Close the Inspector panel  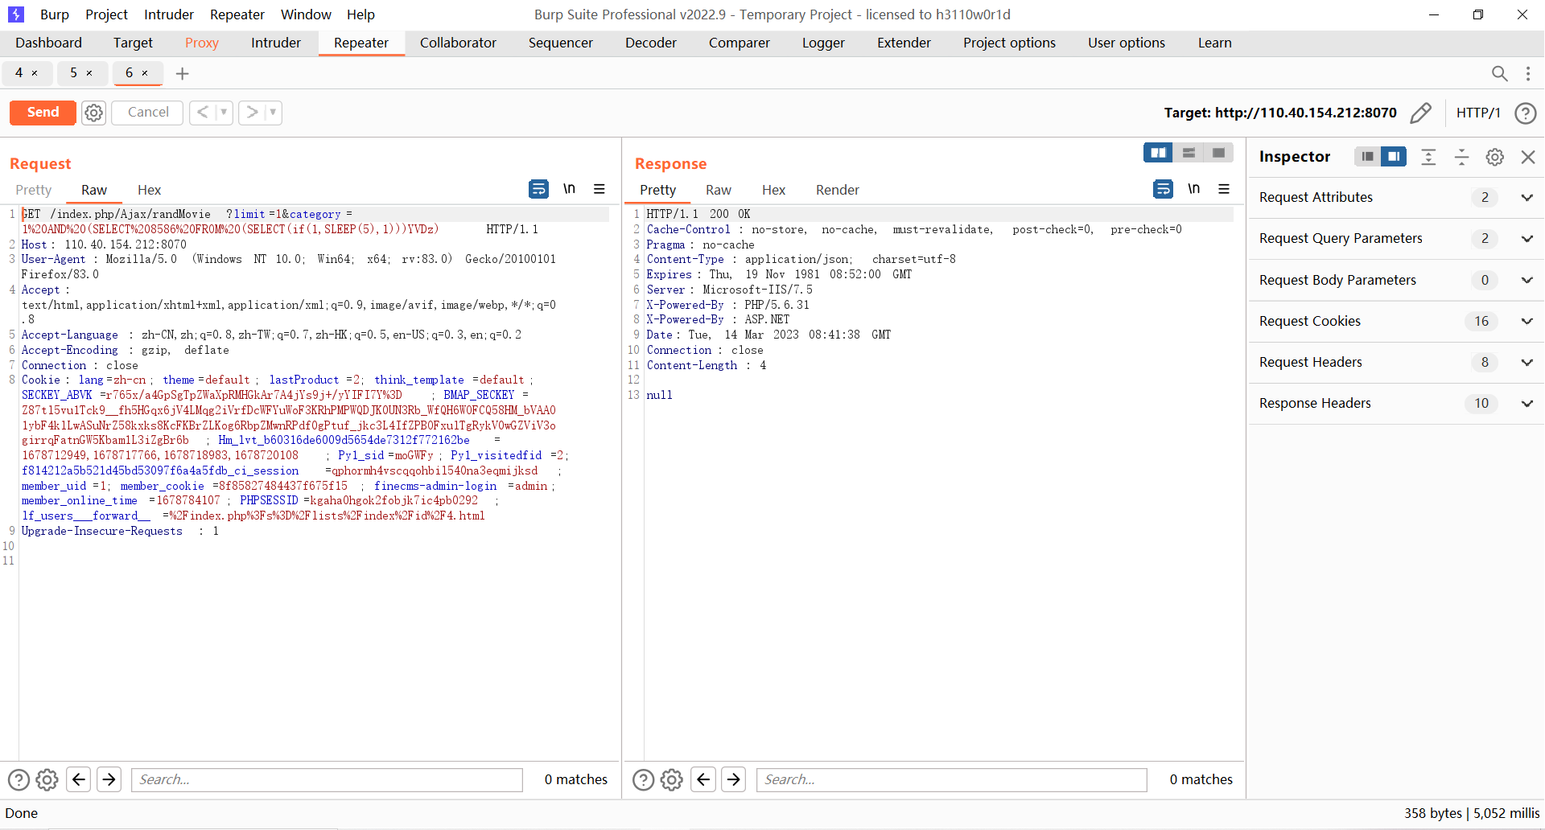coord(1528,157)
